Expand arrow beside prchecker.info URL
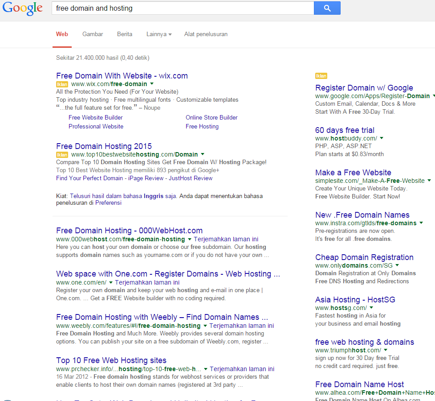Image resolution: width=435 pixels, height=401 pixels. pyautogui.click(x=206, y=369)
